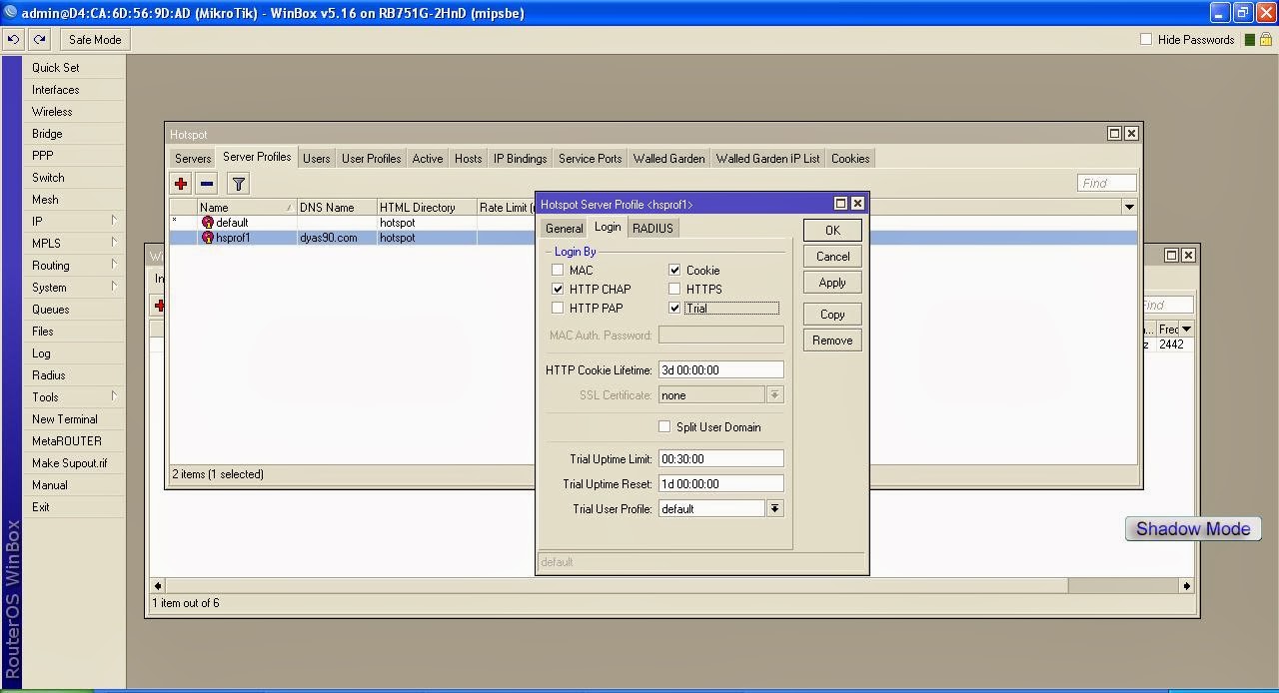Expand the IP submenu
This screenshot has width=1279, height=693.
point(75,222)
